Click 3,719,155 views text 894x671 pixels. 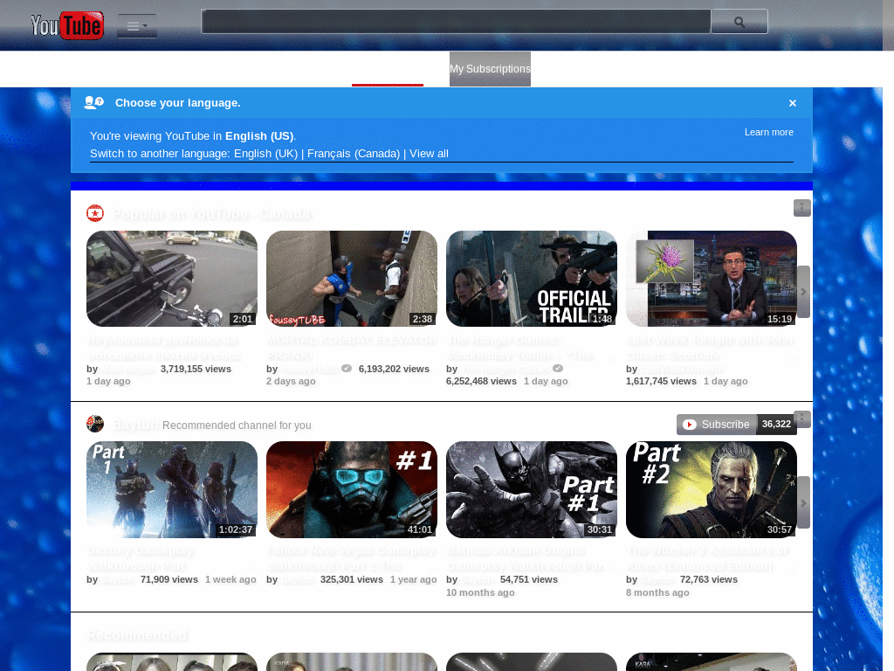pos(196,370)
